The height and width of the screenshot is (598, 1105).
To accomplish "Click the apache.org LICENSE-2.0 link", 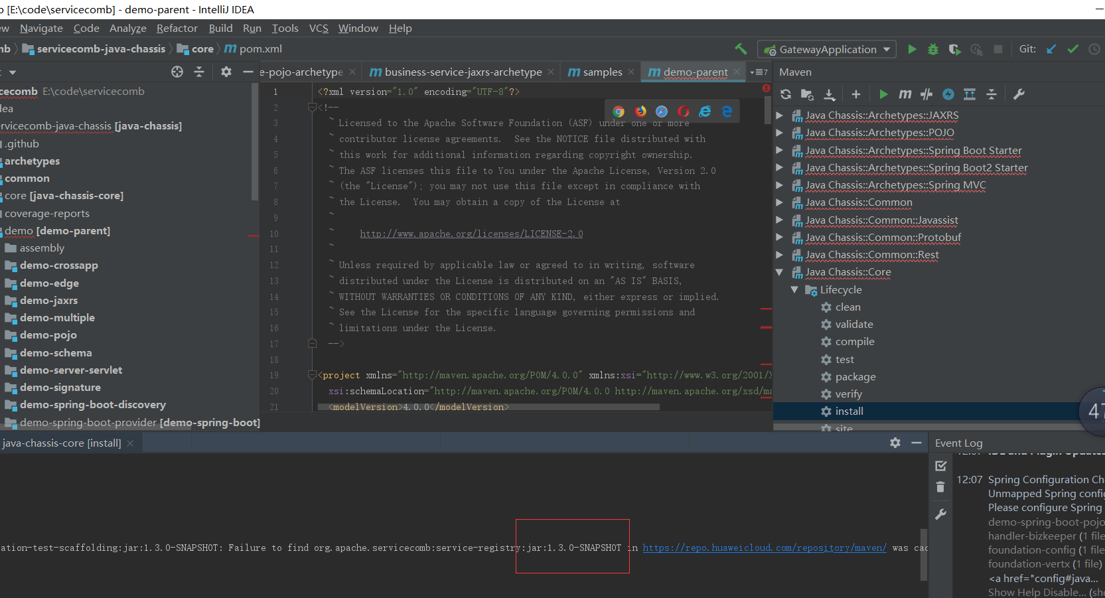I will coord(471,234).
